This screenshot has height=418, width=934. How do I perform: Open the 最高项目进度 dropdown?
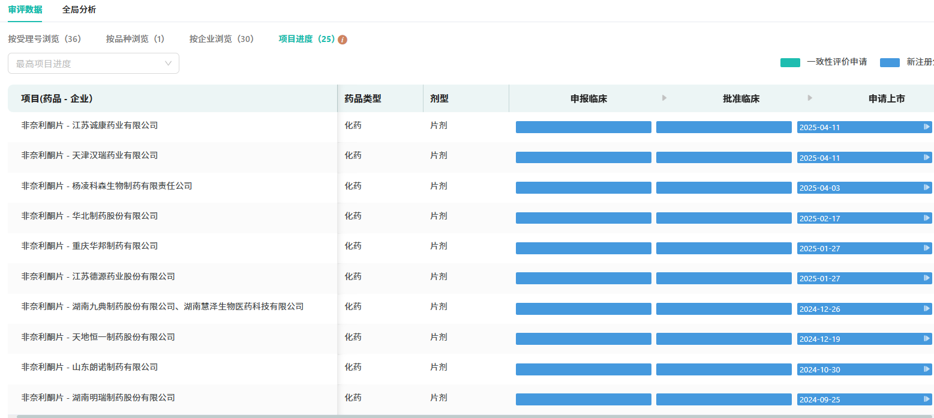pyautogui.click(x=94, y=64)
